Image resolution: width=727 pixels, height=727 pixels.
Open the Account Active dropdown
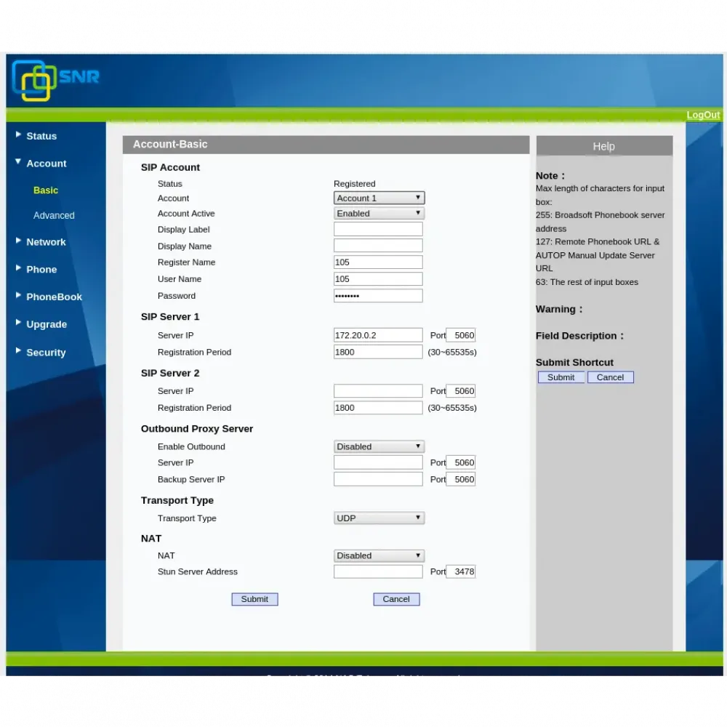pos(379,213)
